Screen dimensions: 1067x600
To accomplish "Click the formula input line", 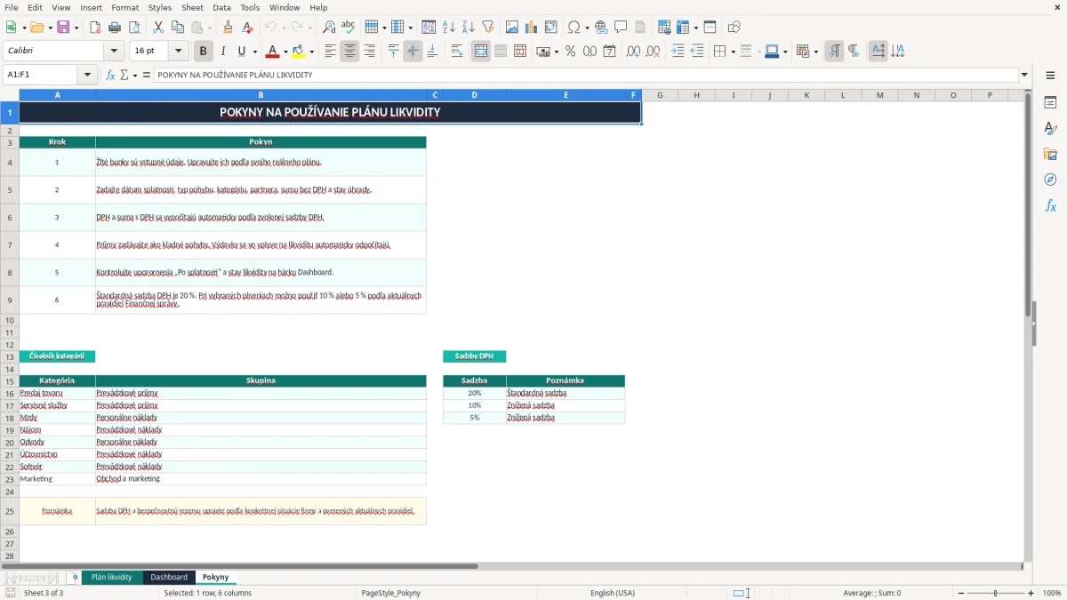I will pyautogui.click(x=585, y=76).
